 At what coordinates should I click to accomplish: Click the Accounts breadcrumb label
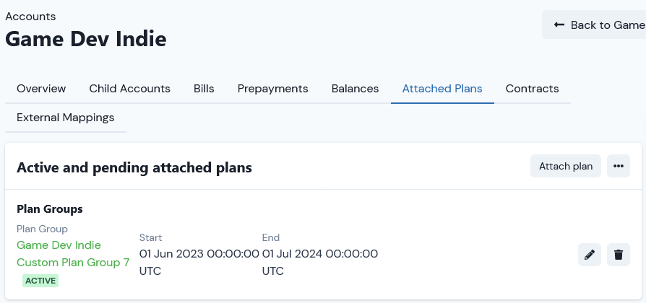30,17
